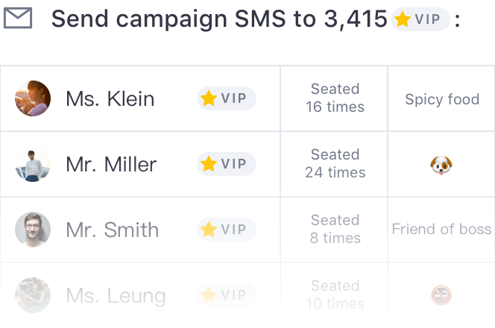
Task: Open Mr. Miller's profile photo
Action: tap(33, 164)
